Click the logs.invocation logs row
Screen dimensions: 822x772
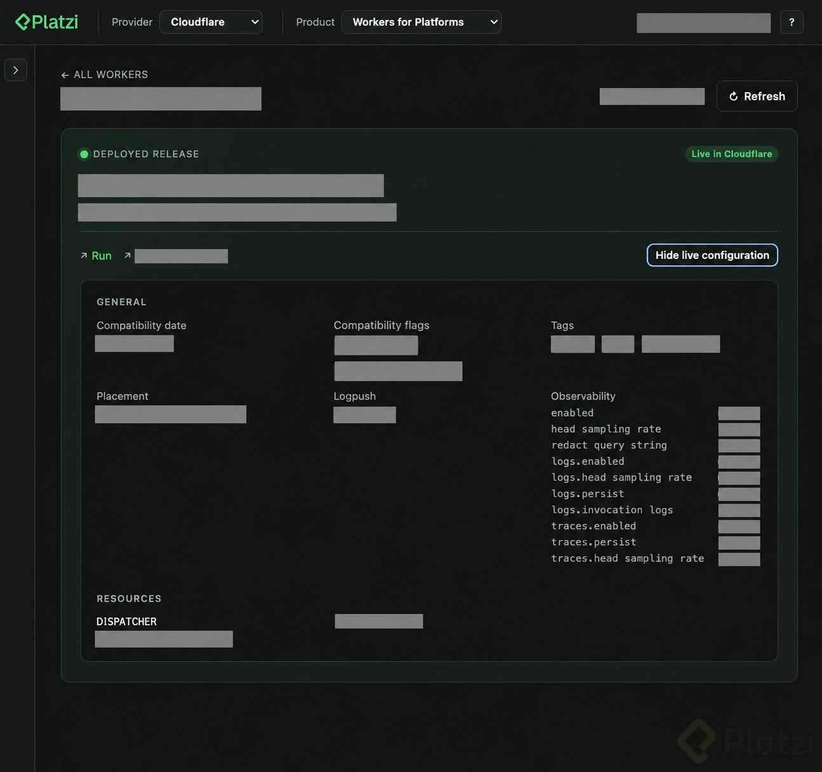click(x=655, y=510)
